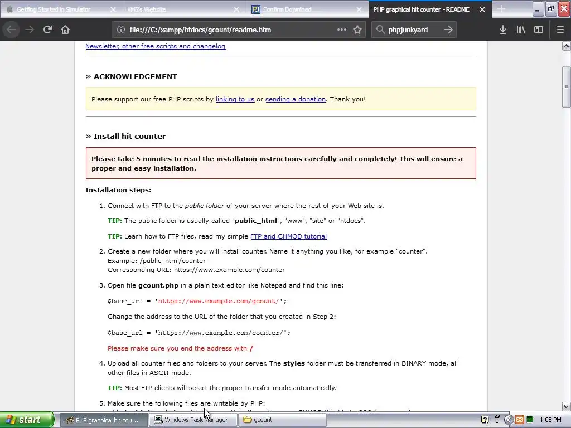Bookmark this page with the star

tap(357, 30)
